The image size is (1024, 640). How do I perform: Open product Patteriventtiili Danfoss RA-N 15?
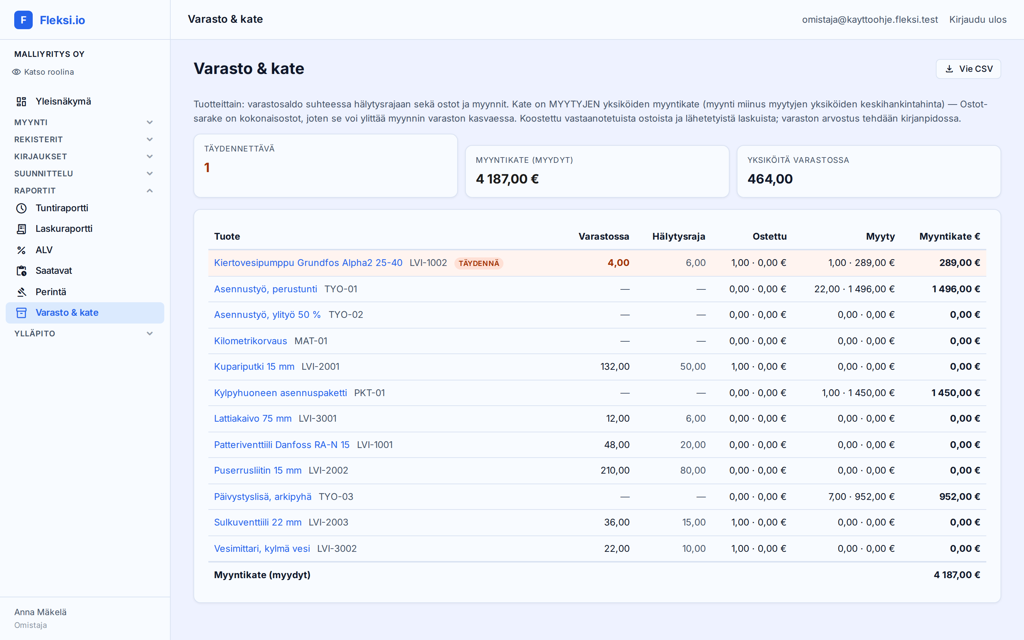pyautogui.click(x=282, y=445)
